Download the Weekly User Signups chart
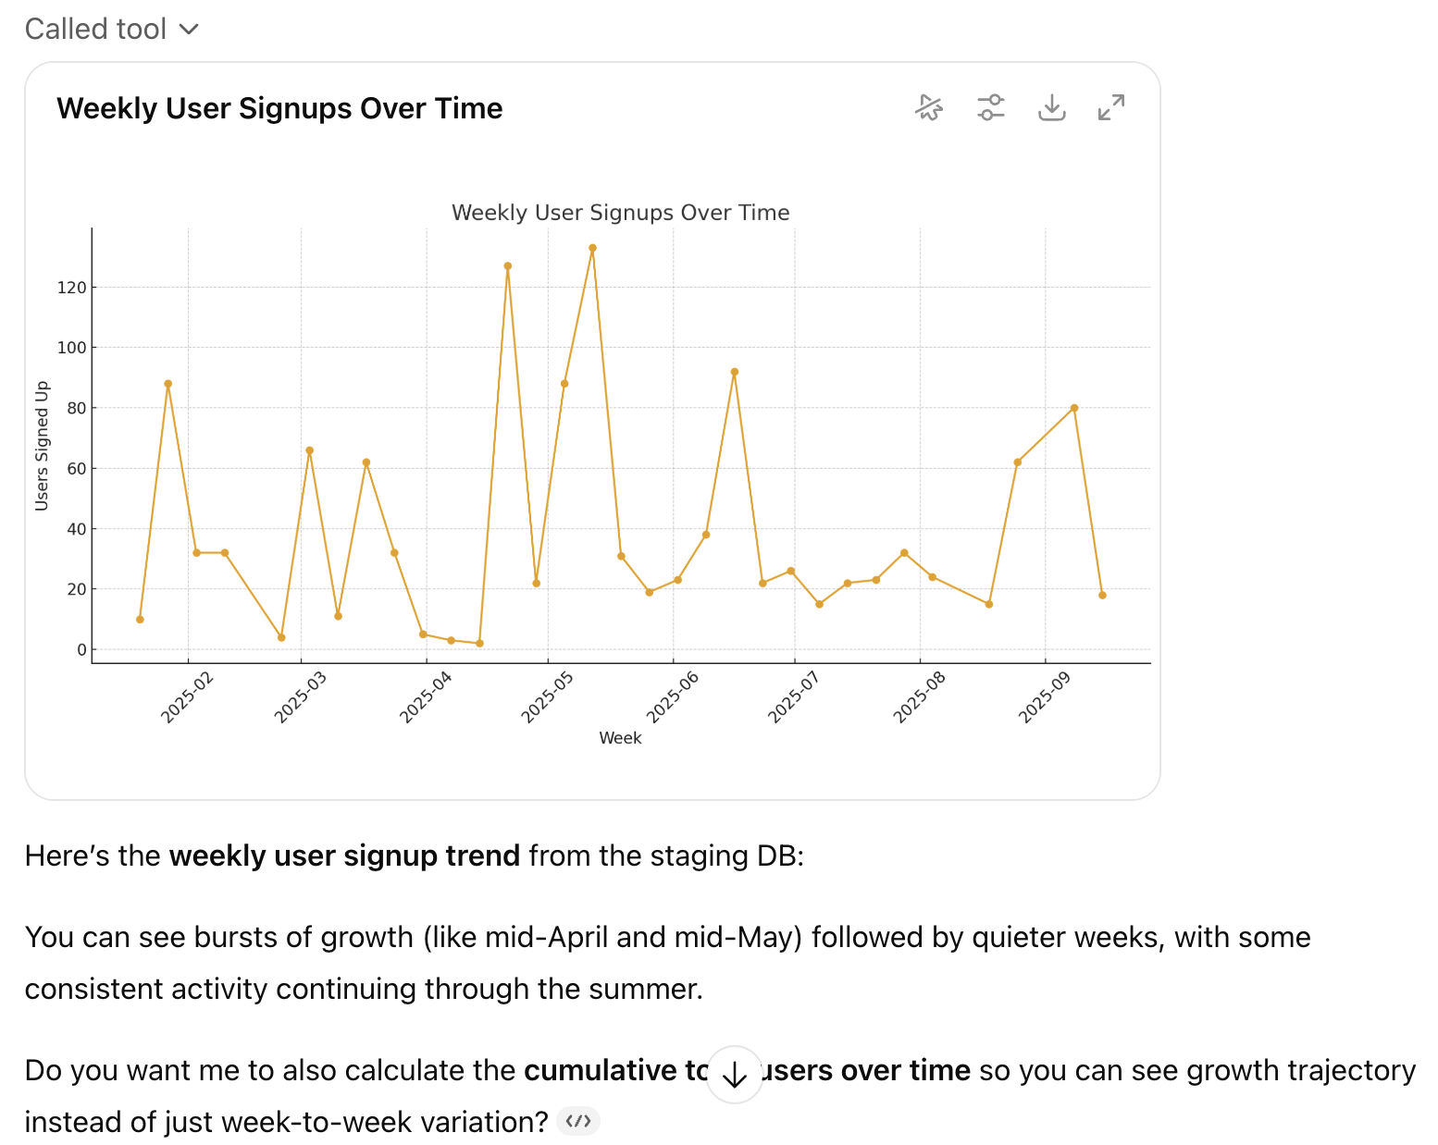 click(x=1051, y=108)
